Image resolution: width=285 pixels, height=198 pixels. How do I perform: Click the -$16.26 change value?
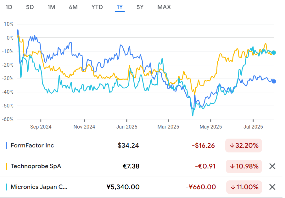point(204,146)
